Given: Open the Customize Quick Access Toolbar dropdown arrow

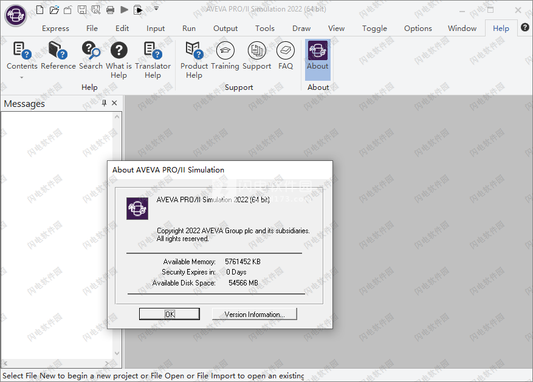Looking at the screenshot, I should 156,9.
